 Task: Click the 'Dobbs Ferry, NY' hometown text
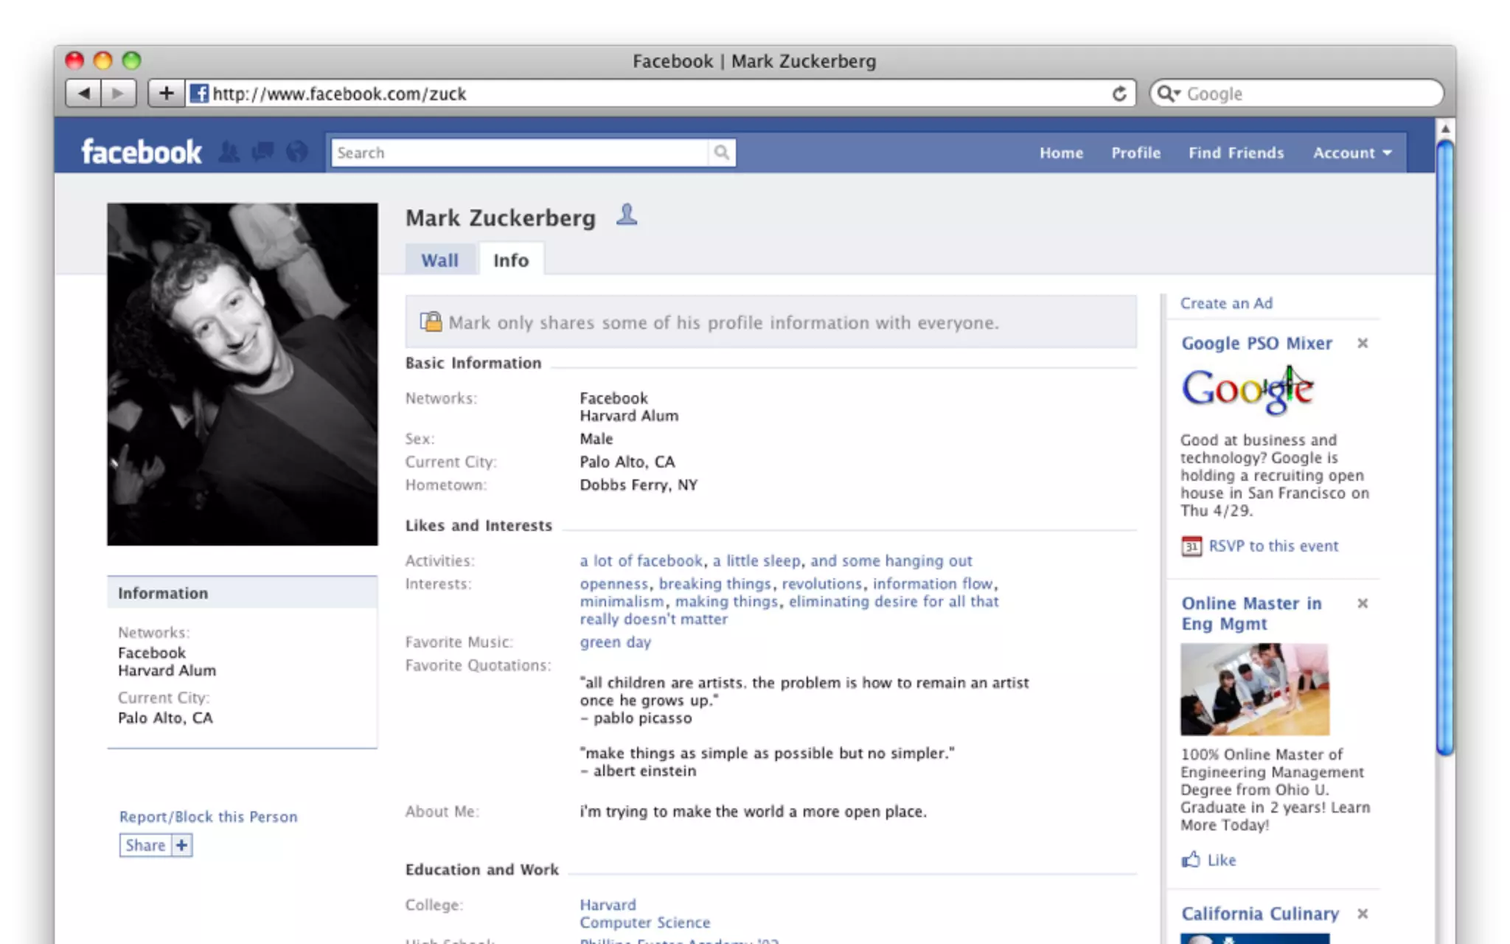(x=638, y=485)
